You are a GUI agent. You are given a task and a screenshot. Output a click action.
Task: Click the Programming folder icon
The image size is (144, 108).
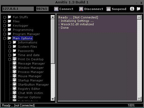pyautogui.click(x=10, y=30)
